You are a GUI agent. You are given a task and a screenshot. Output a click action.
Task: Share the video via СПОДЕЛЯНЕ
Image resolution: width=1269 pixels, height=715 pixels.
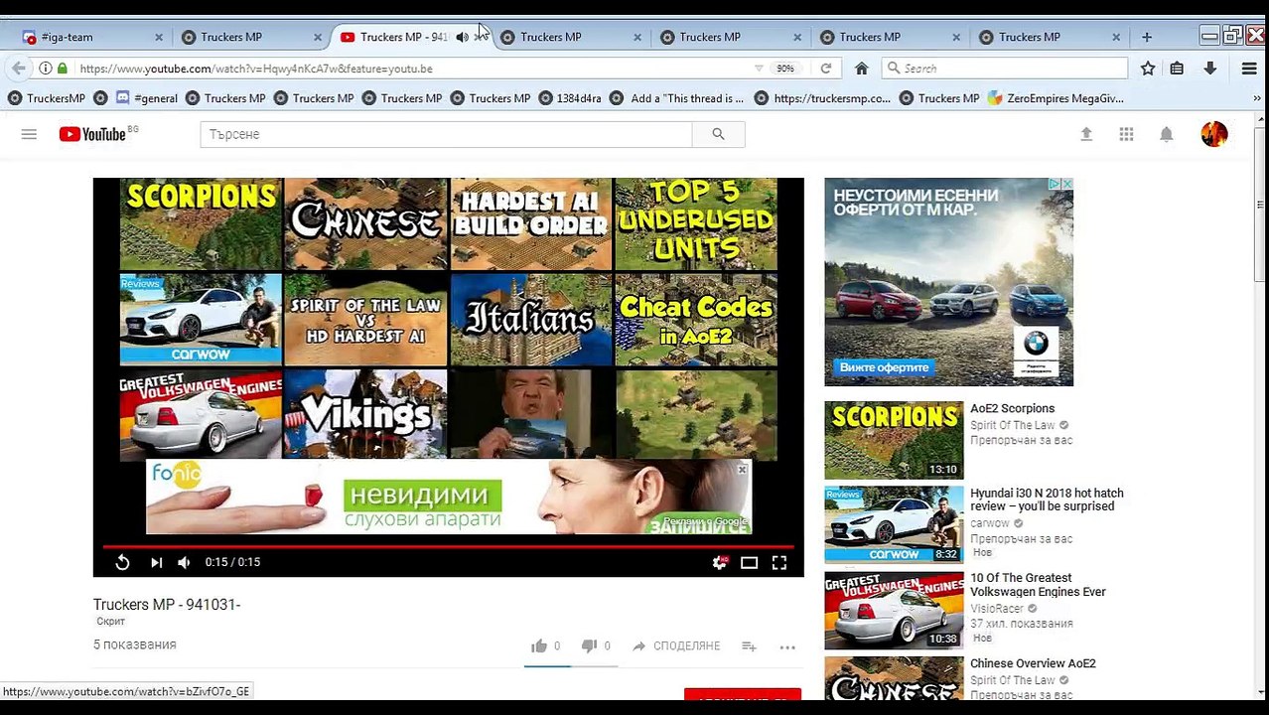[x=676, y=645]
